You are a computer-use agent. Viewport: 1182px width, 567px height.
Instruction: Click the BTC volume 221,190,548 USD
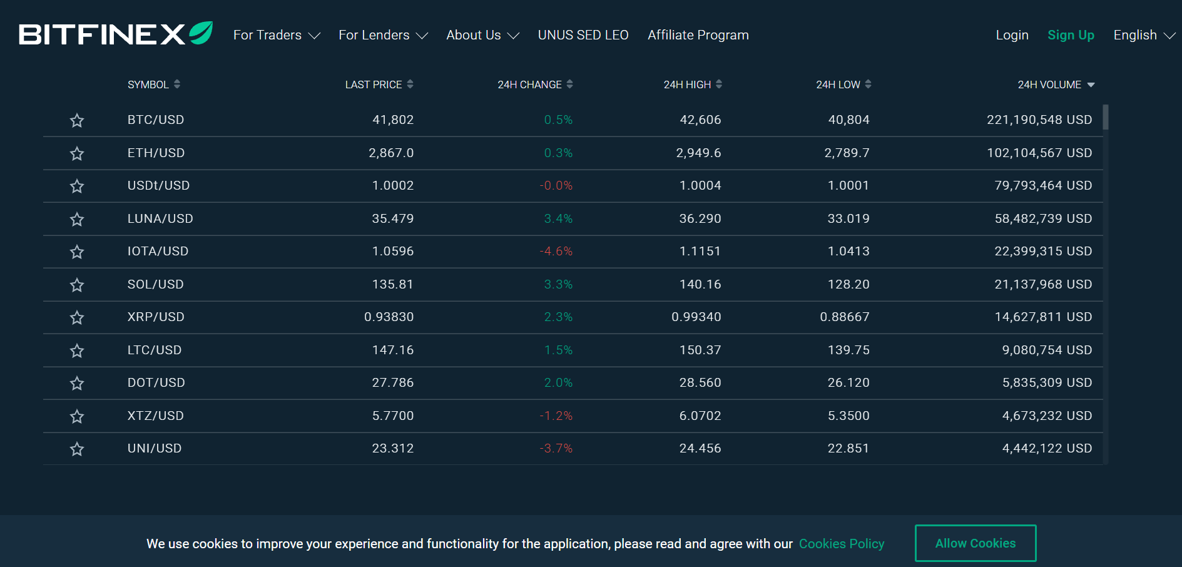(x=1039, y=120)
